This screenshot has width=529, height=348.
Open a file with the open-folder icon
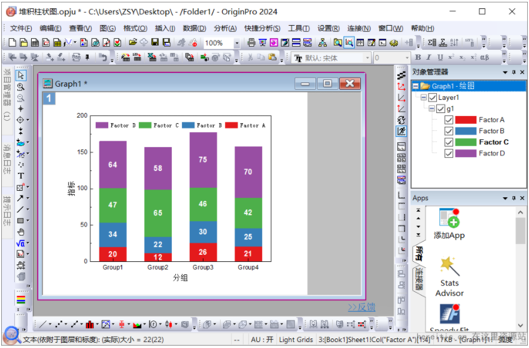133,42
